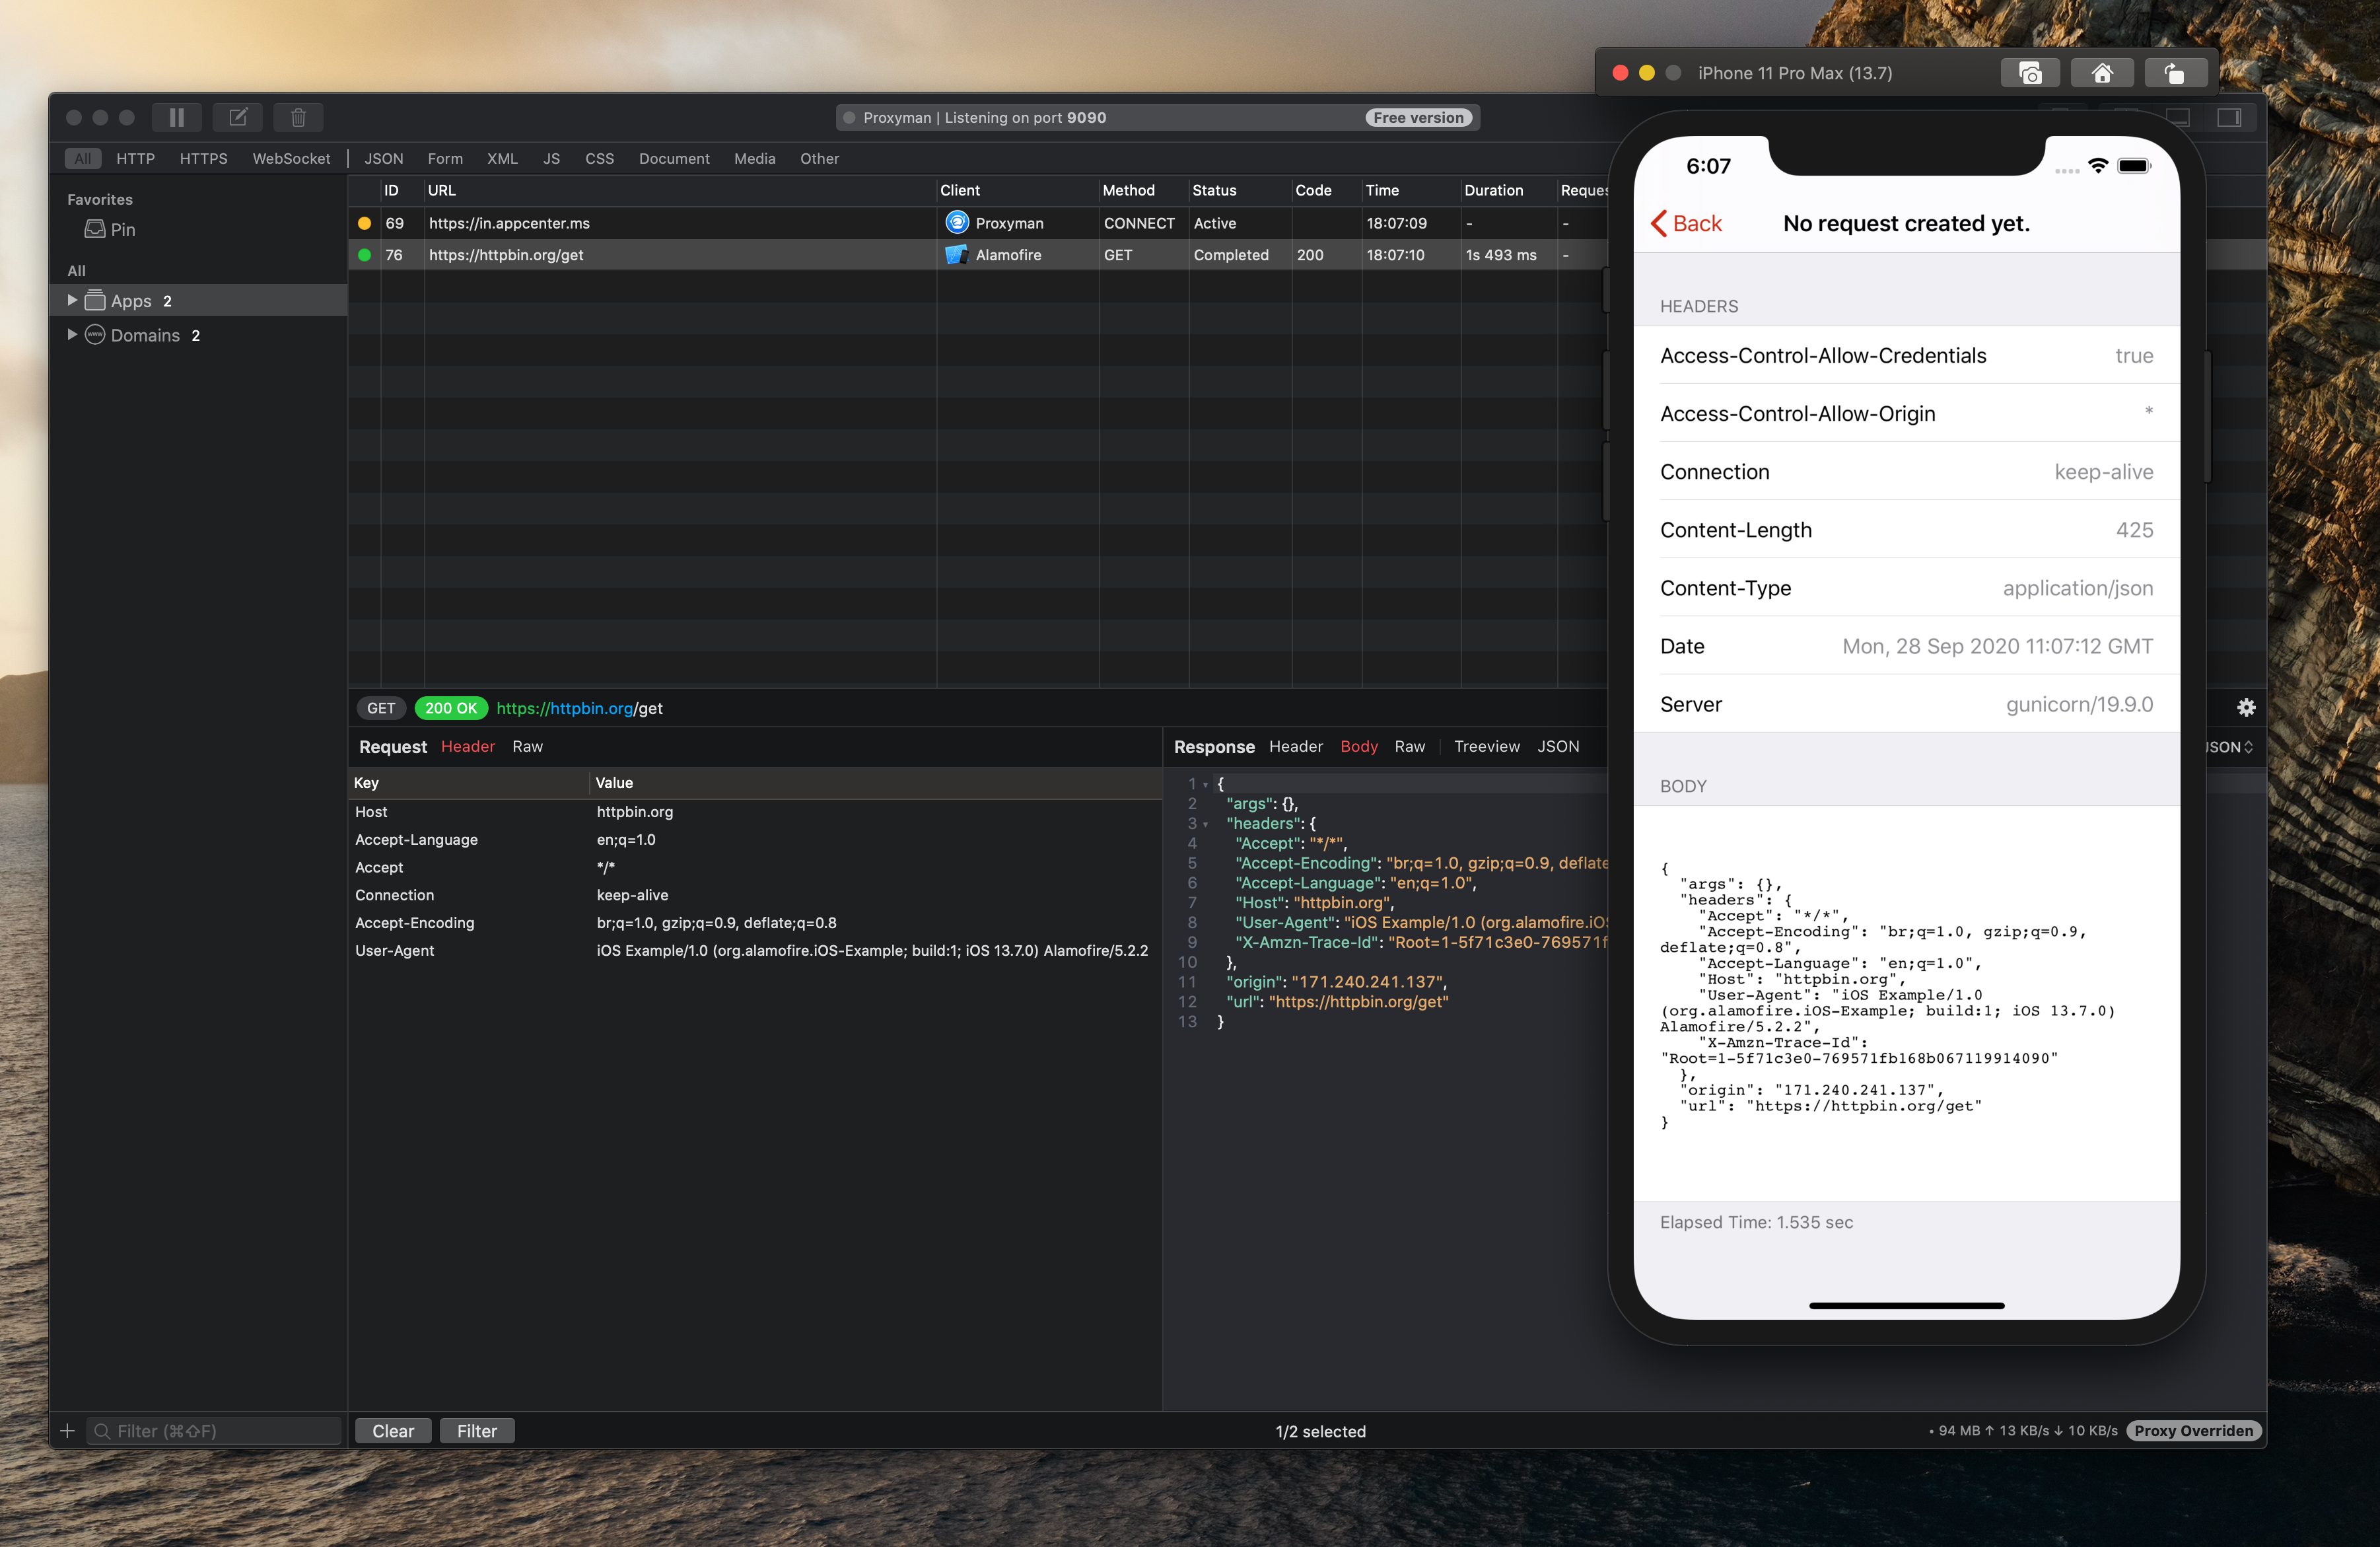This screenshot has width=2380, height=1547.
Task: Toggle the JSON content-type filter
Action: 383,158
